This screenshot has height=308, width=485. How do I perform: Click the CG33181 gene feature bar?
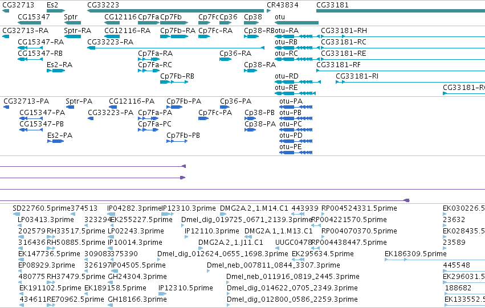(401, 11)
